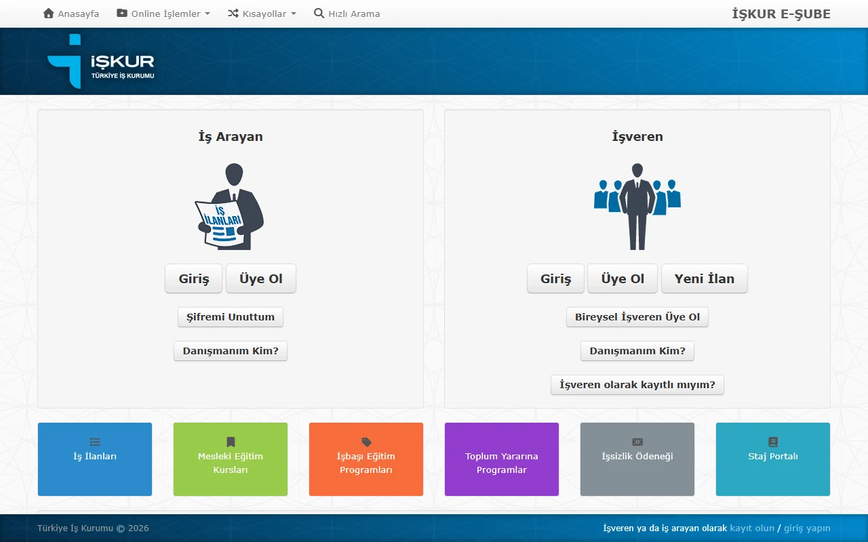
Task: Click the Mesleki Eğitim Kursları tile label
Action: pos(231,463)
